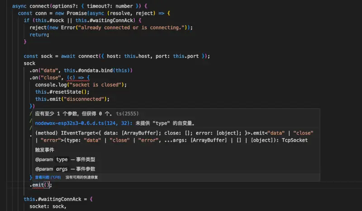Click the 没有可用的快速修复 quick fix text
Image resolution: width=362 pixels, height=211 pixels.
pyautogui.click(x=81, y=177)
